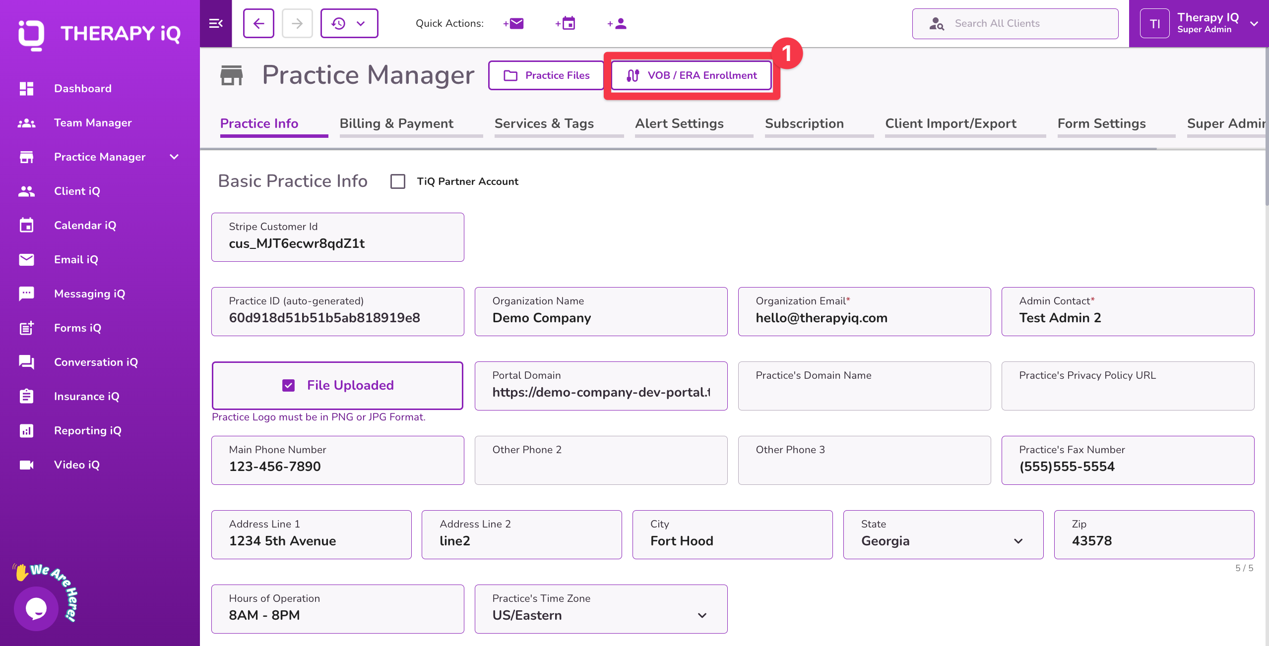This screenshot has width=1269, height=646.
Task: Click the back arrow navigation button
Action: pos(258,23)
